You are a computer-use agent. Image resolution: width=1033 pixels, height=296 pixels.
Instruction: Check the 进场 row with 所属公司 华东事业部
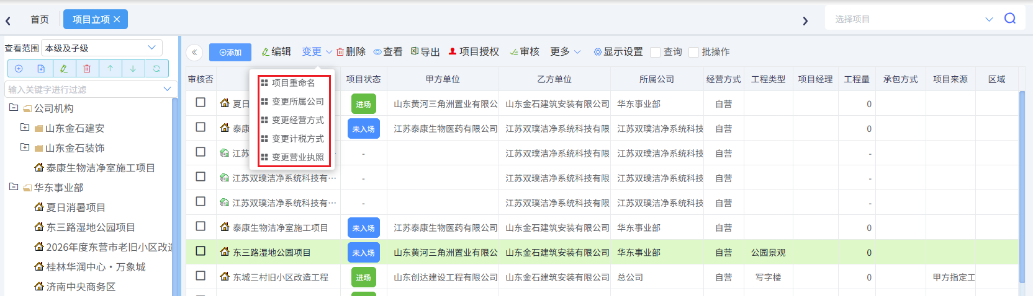tap(201, 102)
